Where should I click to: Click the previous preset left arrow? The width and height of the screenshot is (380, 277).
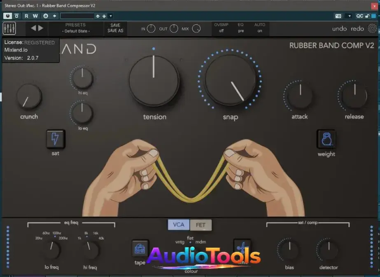[x=33, y=28]
